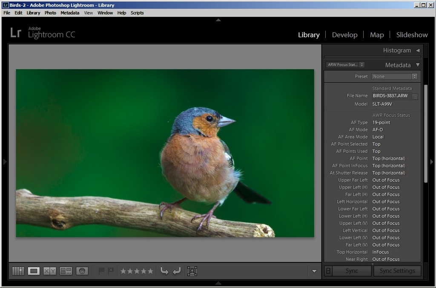The height and width of the screenshot is (288, 436).
Task: Switch to Grid view
Action: pos(18,271)
